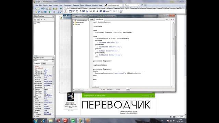This screenshot has width=219, height=123.
Task: Click the New item toolbar icon
Action: point(36,9)
